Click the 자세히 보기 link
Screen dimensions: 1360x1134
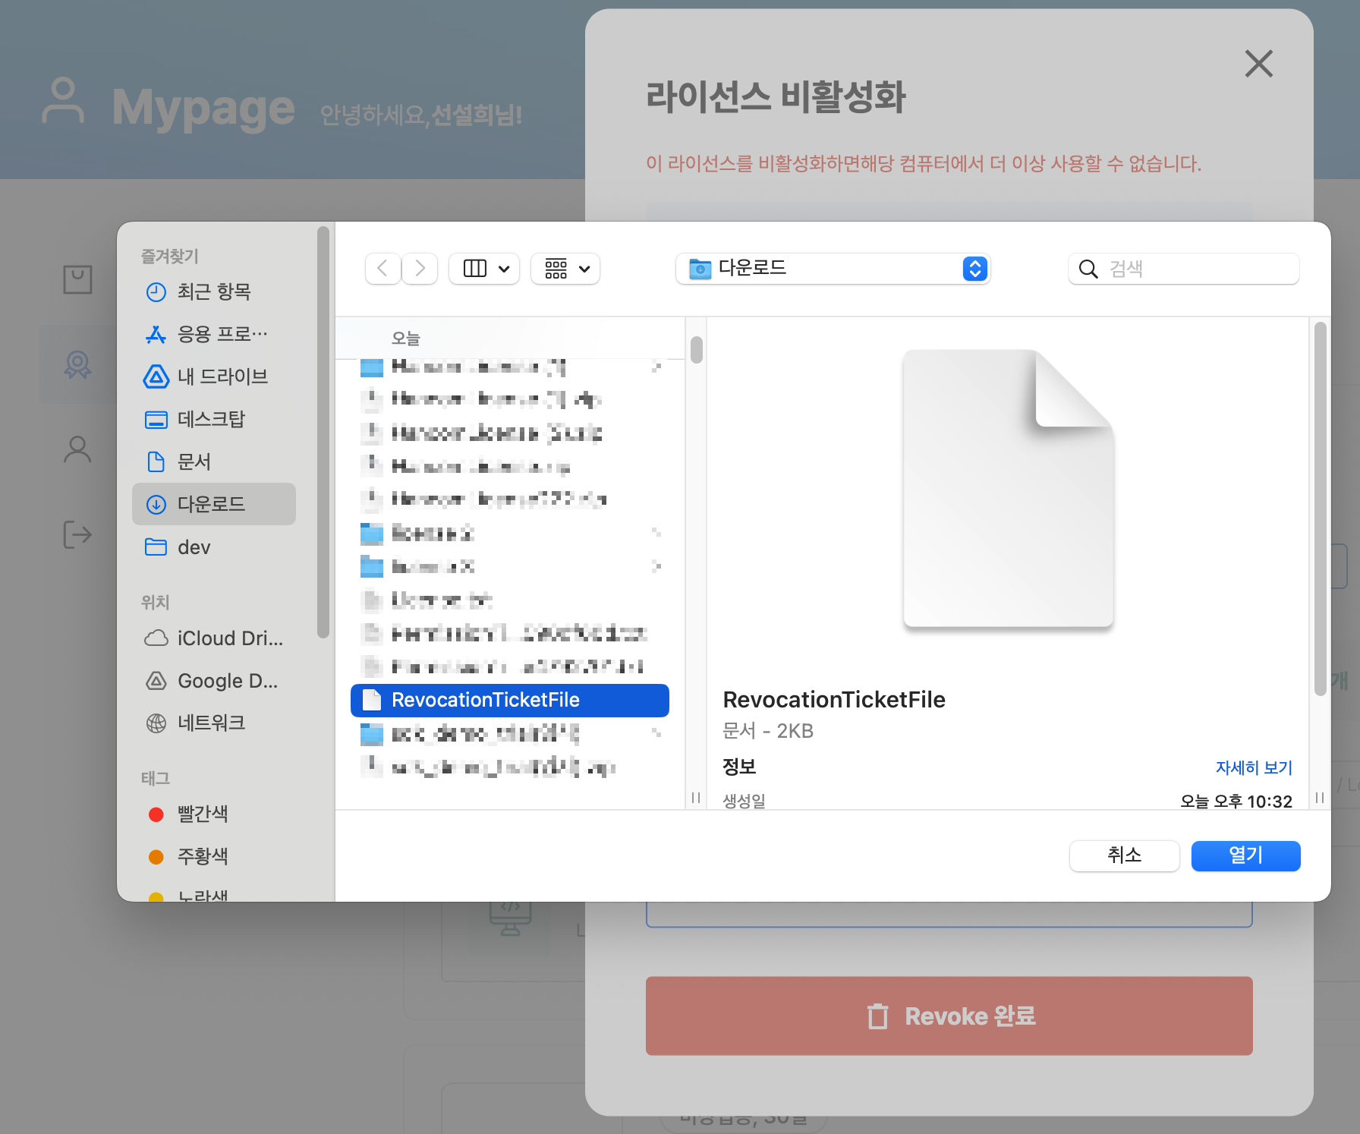tap(1253, 767)
